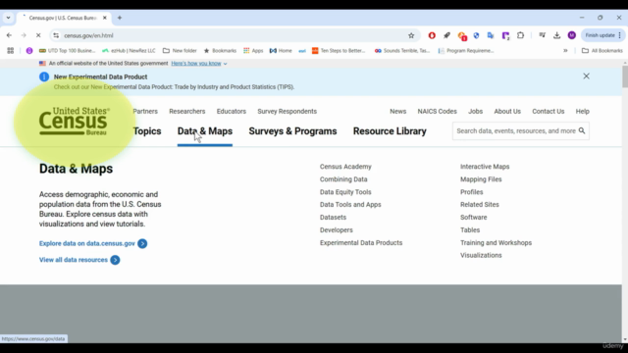Open the Resource Library menu
The image size is (628, 353).
(390, 130)
